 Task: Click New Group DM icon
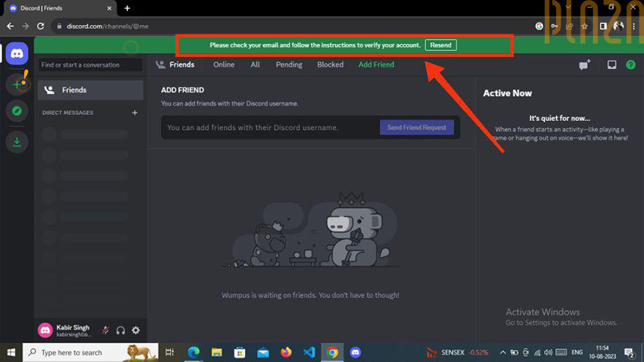[x=585, y=65]
